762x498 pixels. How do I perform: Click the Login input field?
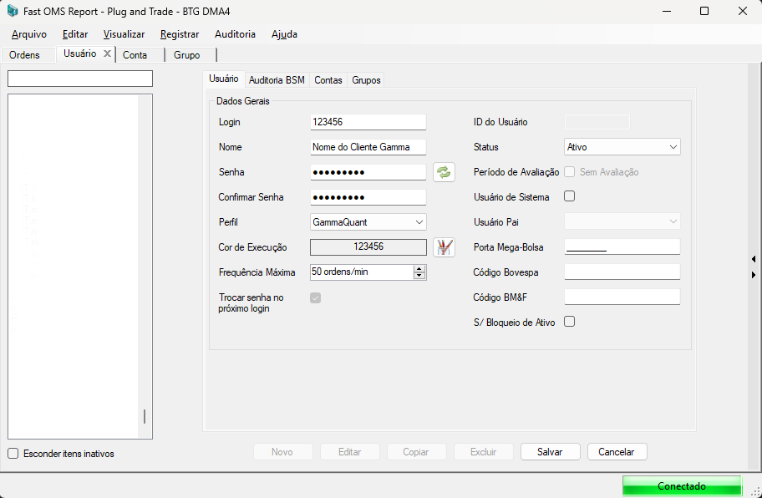tap(368, 122)
